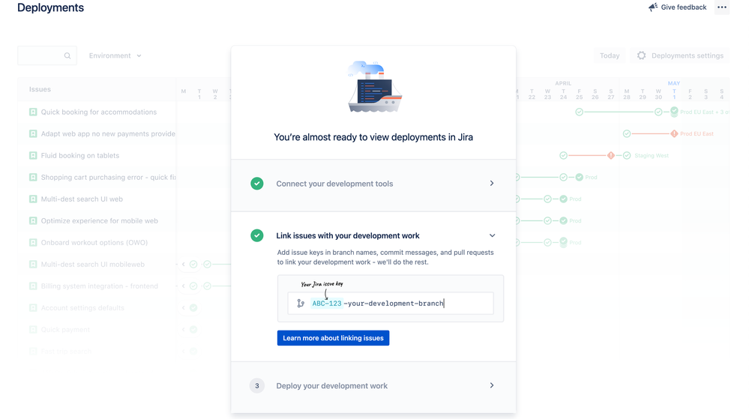Click green check beside Link issues step

(257, 235)
